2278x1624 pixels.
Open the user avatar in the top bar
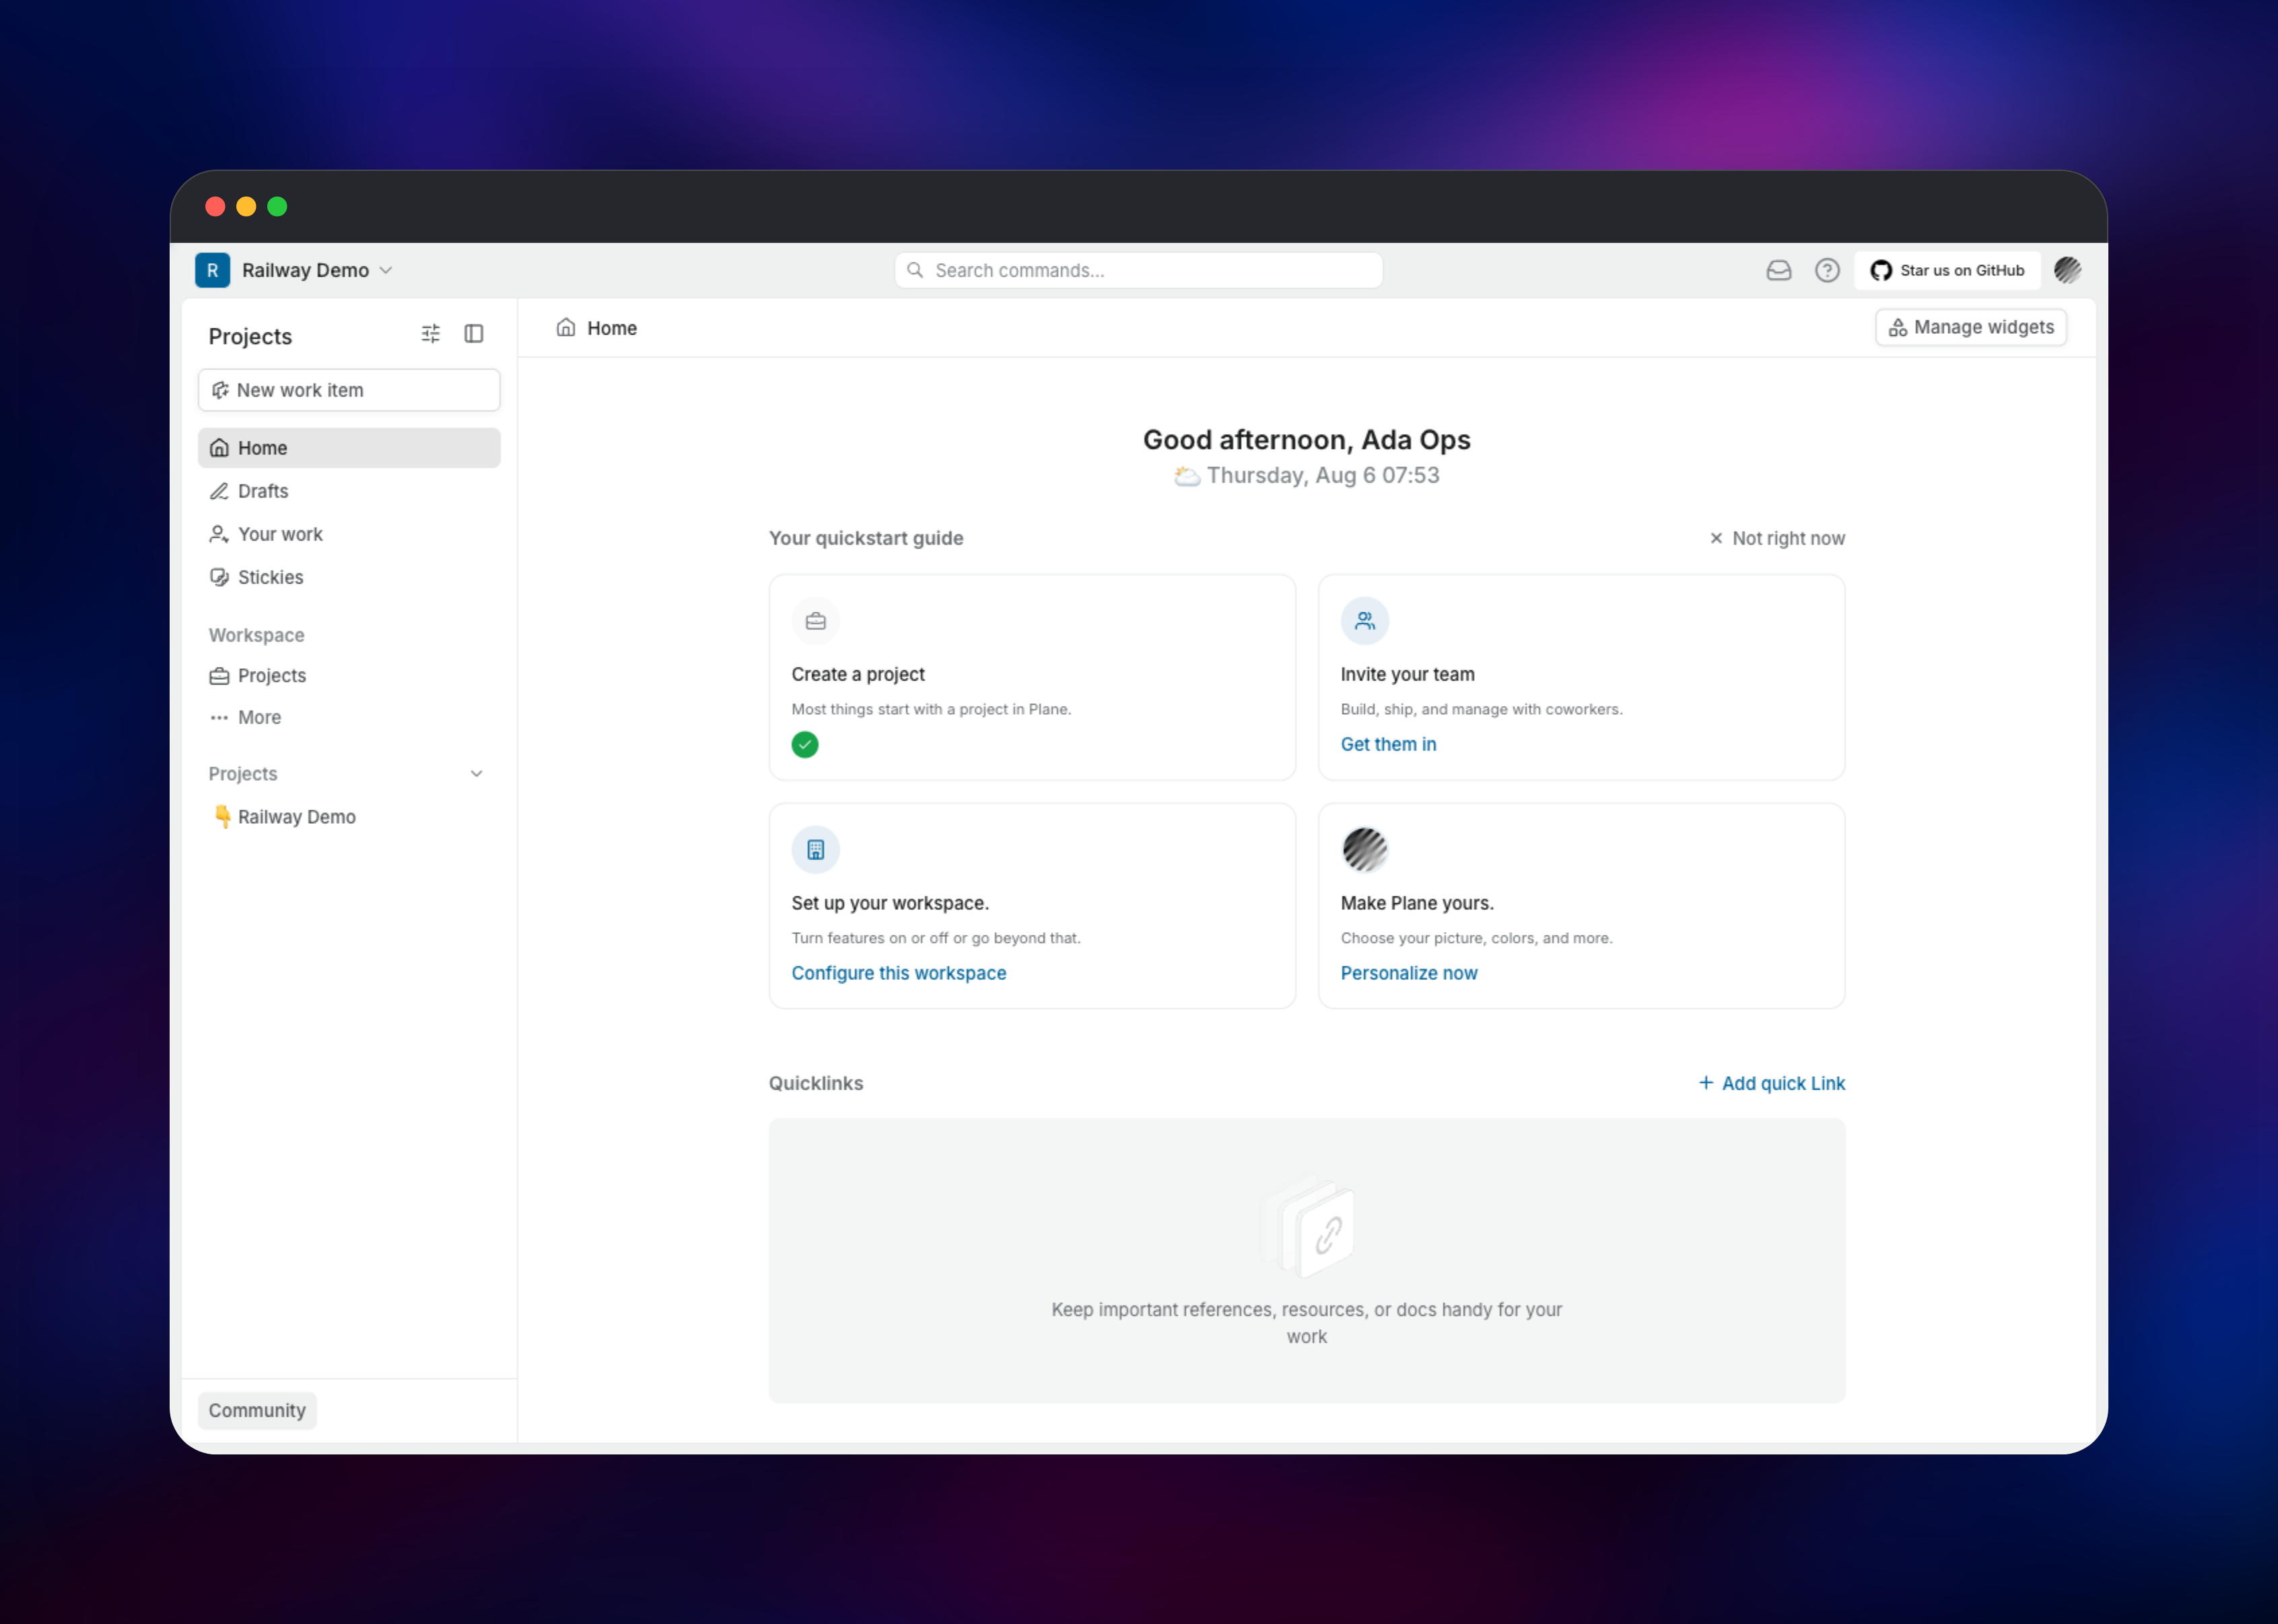(2067, 270)
